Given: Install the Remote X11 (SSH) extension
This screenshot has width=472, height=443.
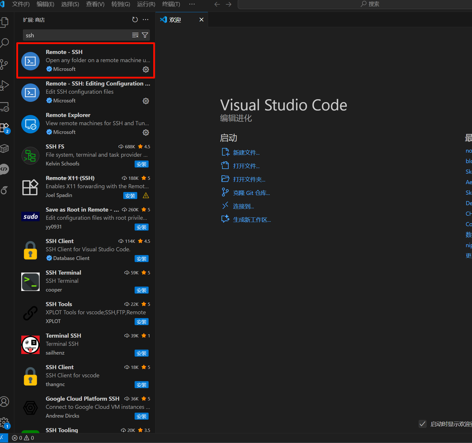Looking at the screenshot, I should pos(130,196).
